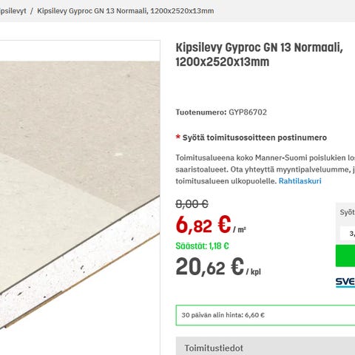Open the gypsum board product image
Viewport: 355px width, 355px height.
pyautogui.click(x=80, y=195)
